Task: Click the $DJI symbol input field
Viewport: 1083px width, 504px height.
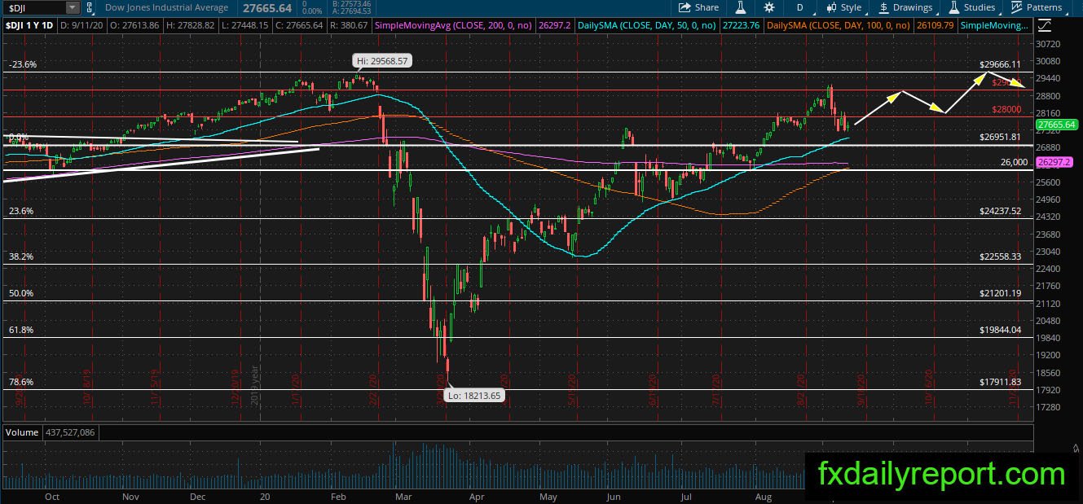Action: [x=34, y=7]
